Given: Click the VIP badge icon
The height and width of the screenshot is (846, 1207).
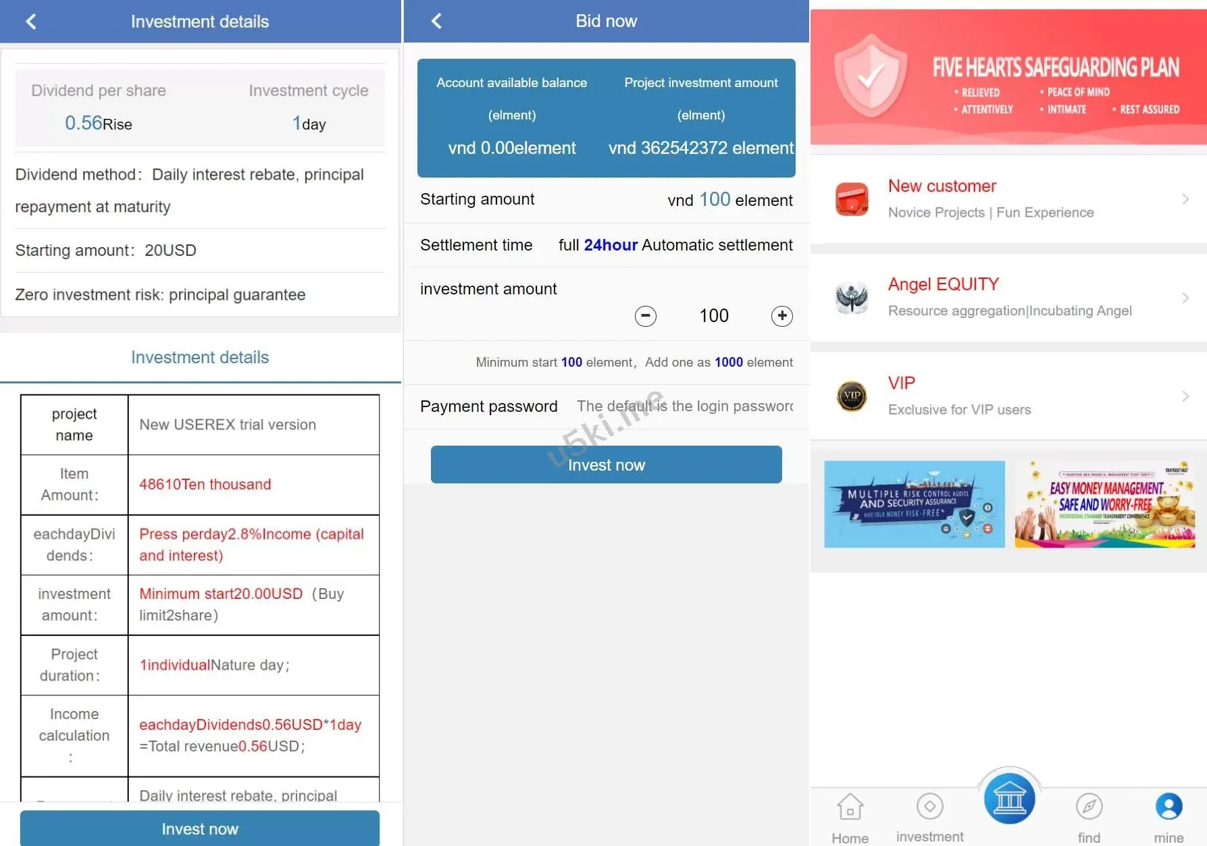Looking at the screenshot, I should pyautogui.click(x=852, y=396).
